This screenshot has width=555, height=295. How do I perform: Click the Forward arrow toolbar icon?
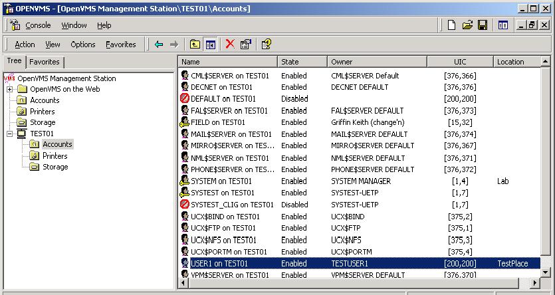coord(173,45)
